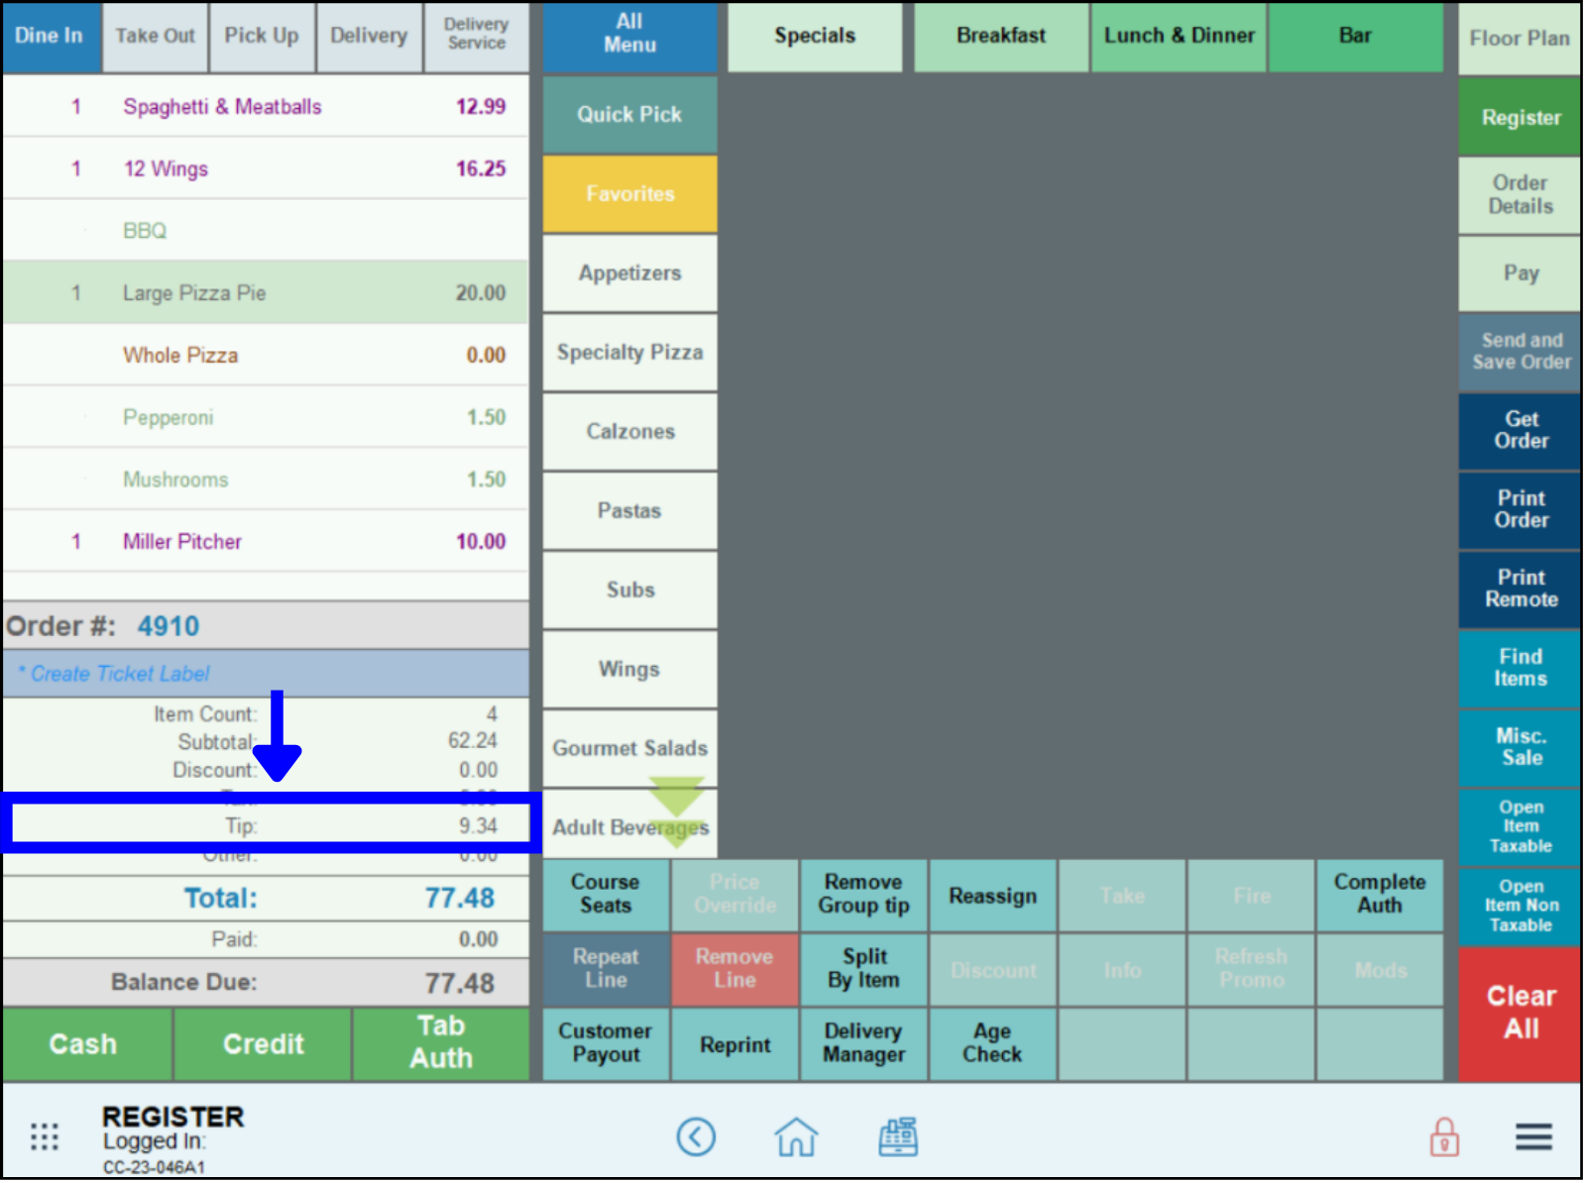
Task: Open the Bar menu tab
Action: point(1355,37)
